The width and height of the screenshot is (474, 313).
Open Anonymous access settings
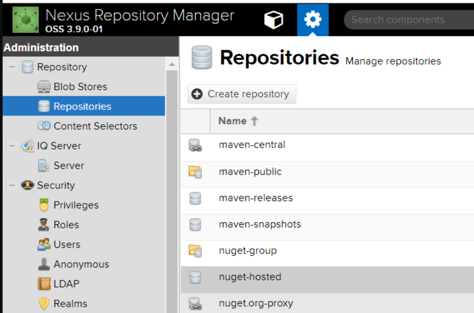(81, 264)
